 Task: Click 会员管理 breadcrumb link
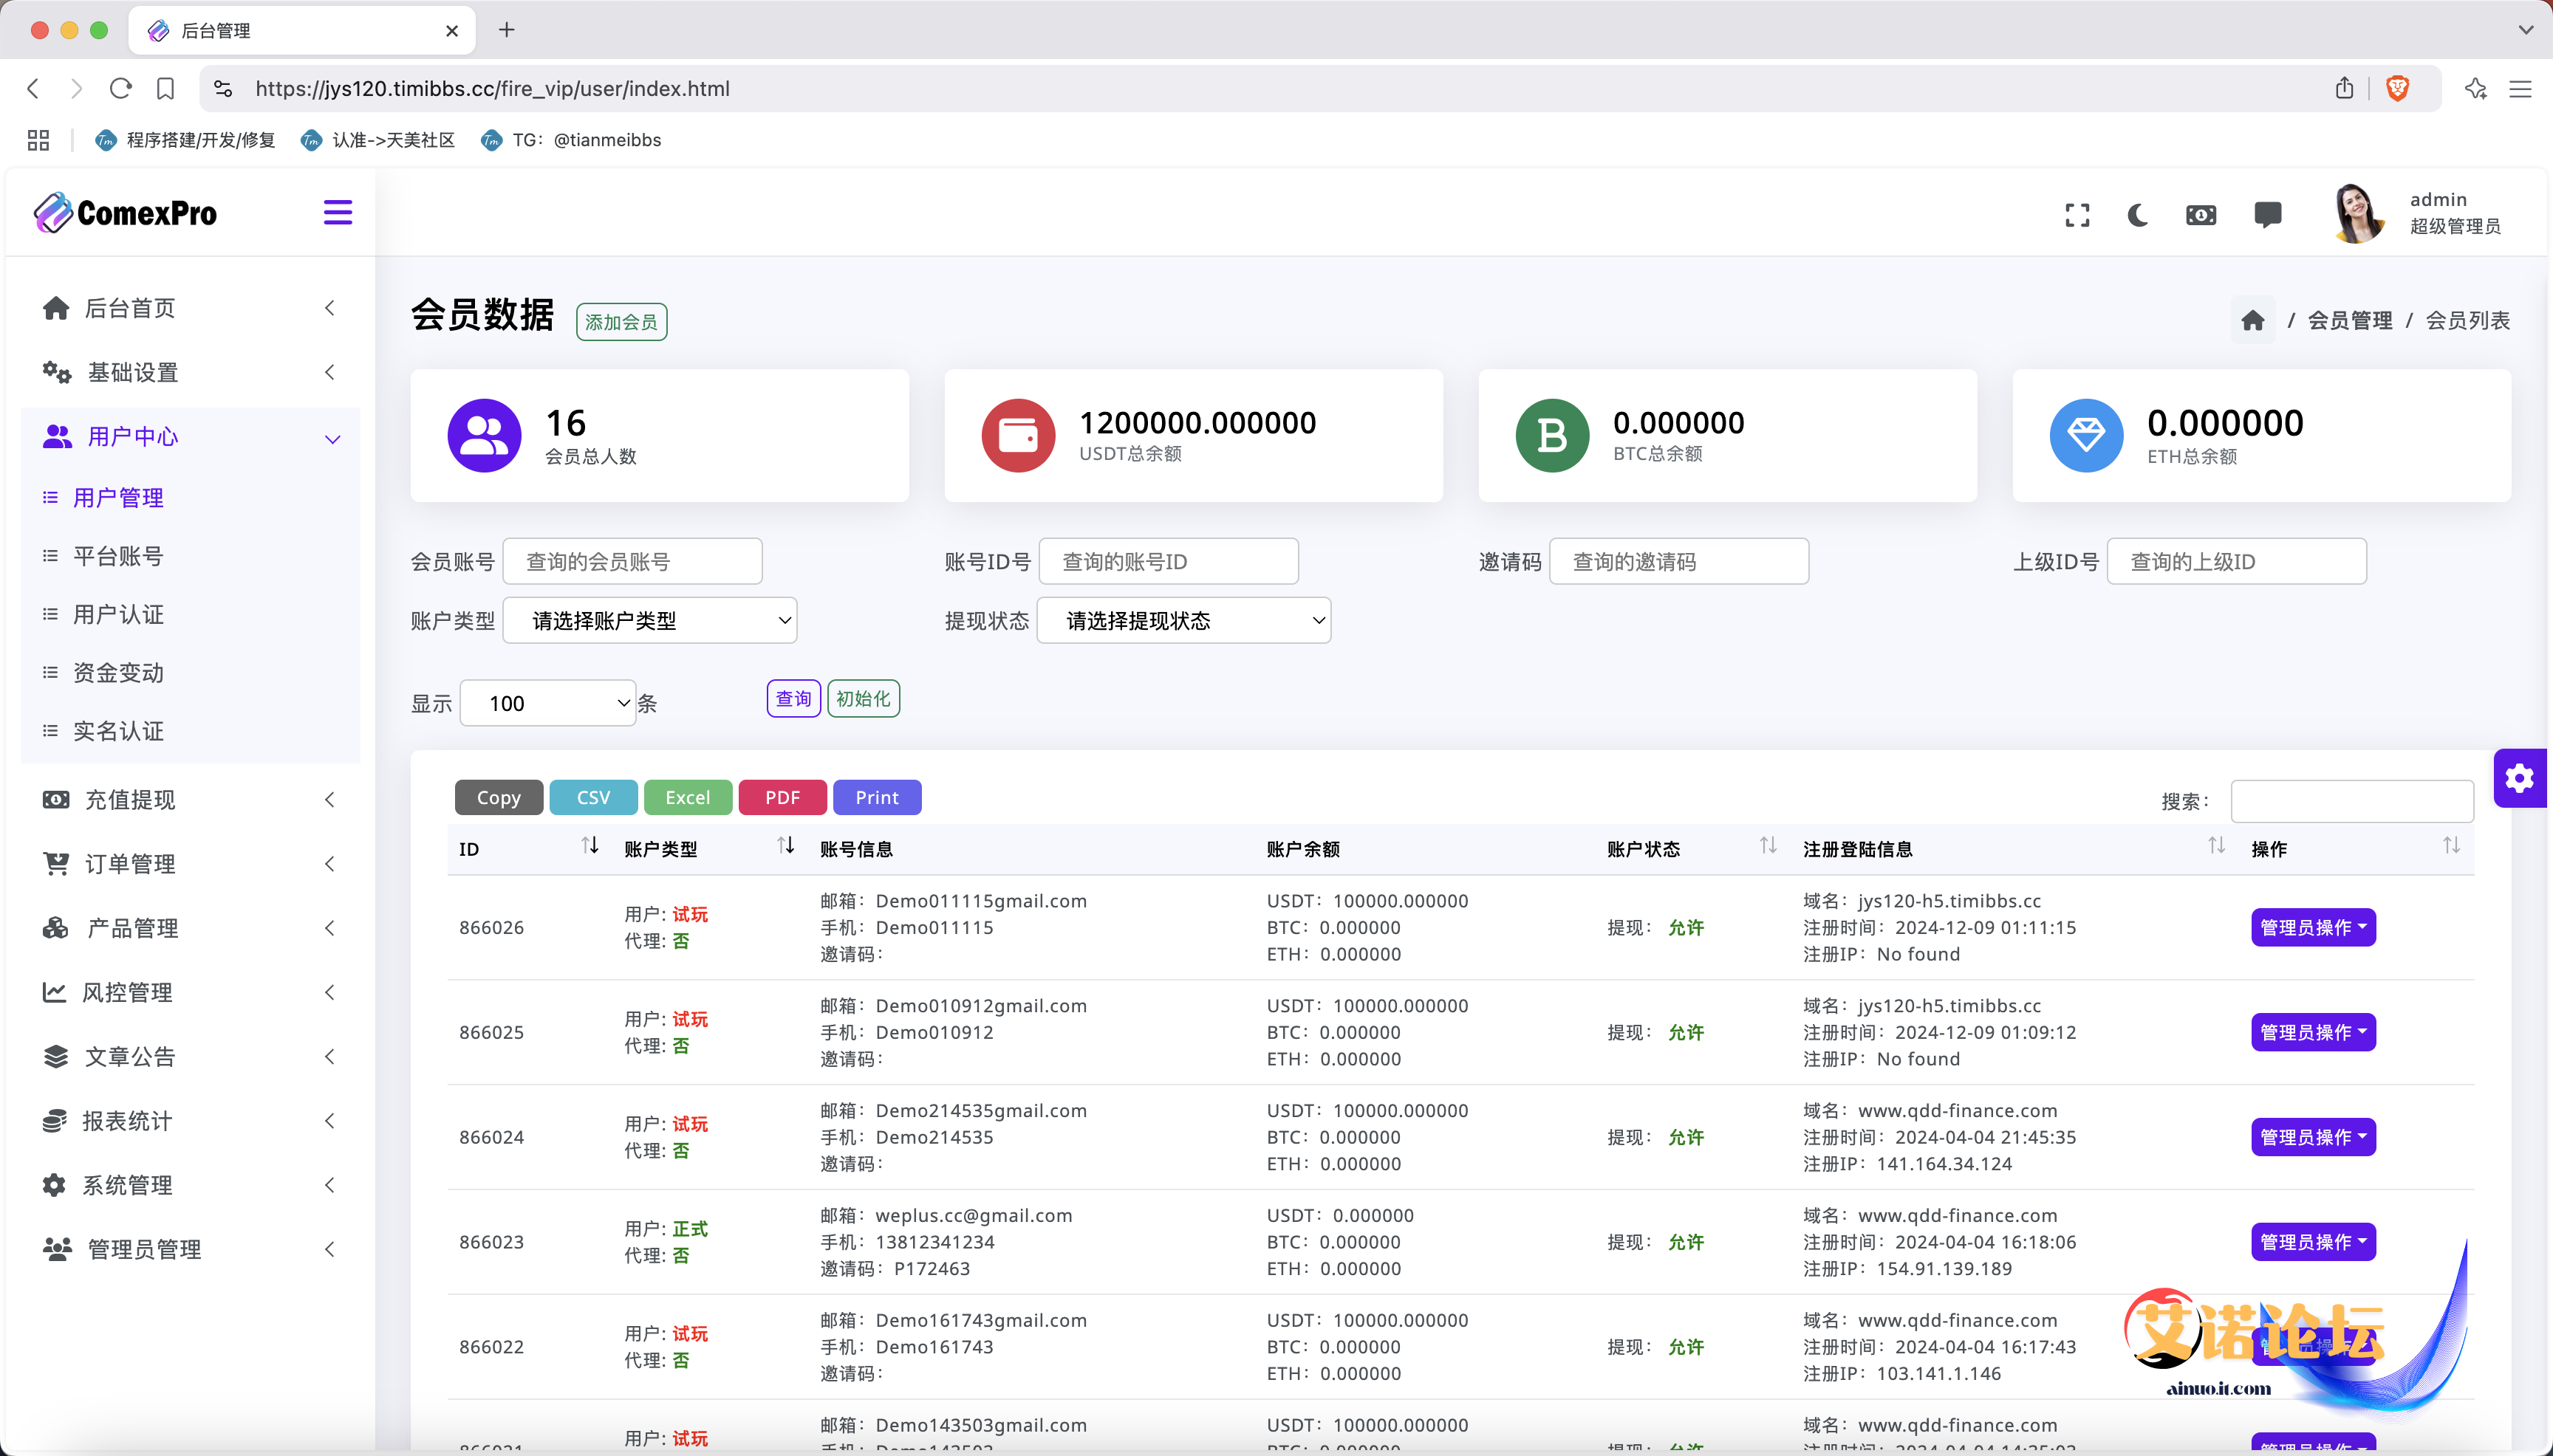tap(2349, 320)
